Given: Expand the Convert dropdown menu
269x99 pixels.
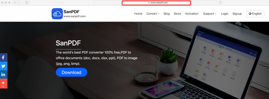Looking at the screenshot, I should (x=153, y=14).
